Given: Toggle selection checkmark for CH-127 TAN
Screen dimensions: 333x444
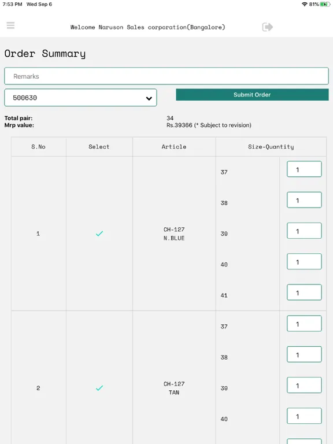Looking at the screenshot, I should [99, 388].
